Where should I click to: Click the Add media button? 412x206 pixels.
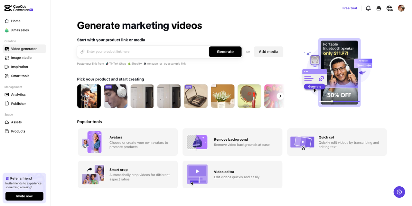tap(268, 52)
